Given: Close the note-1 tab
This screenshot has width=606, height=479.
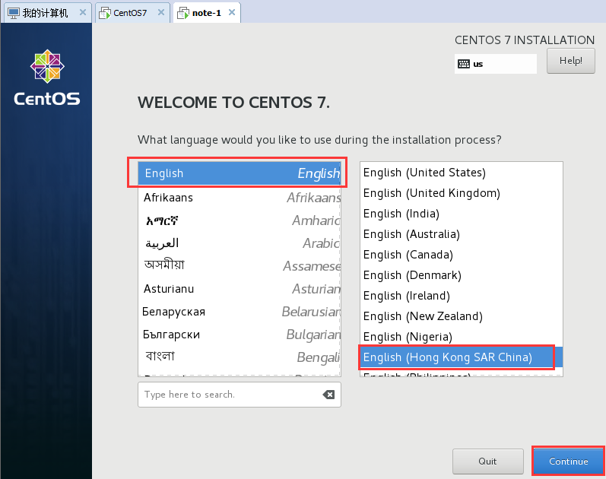Looking at the screenshot, I should click(x=232, y=12).
